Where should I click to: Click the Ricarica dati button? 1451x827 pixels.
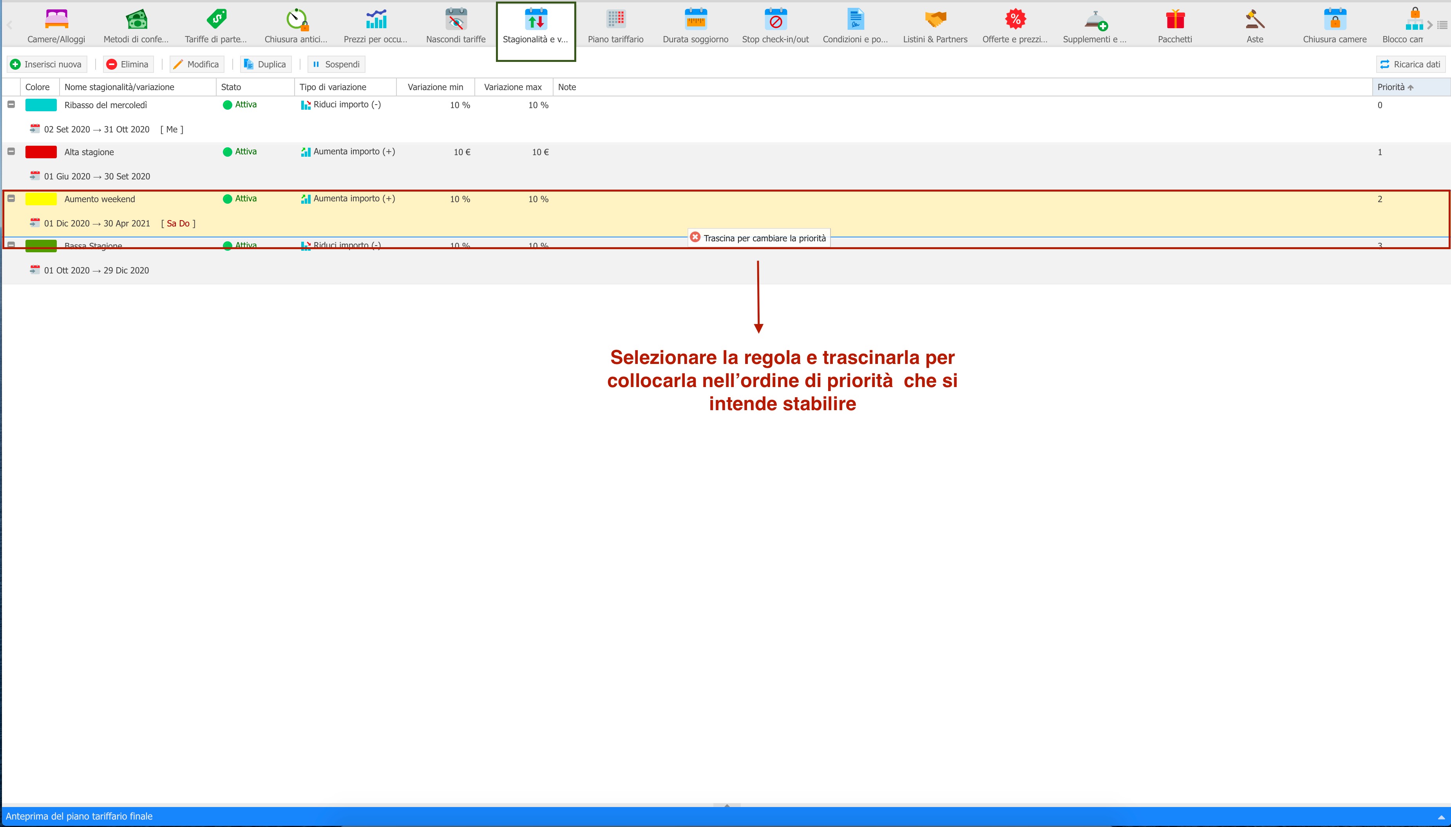pos(1410,64)
